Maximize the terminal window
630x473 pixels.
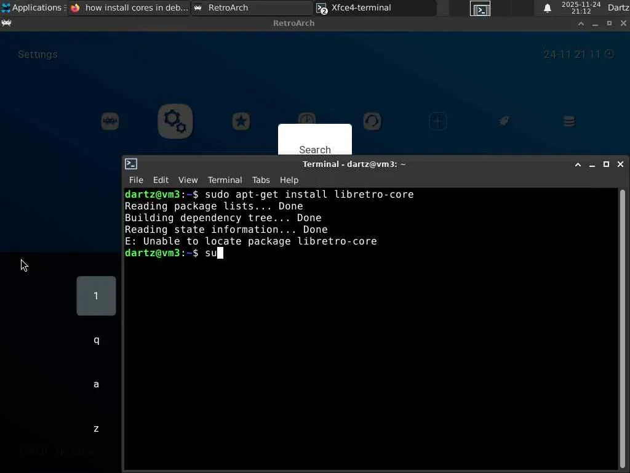point(606,164)
